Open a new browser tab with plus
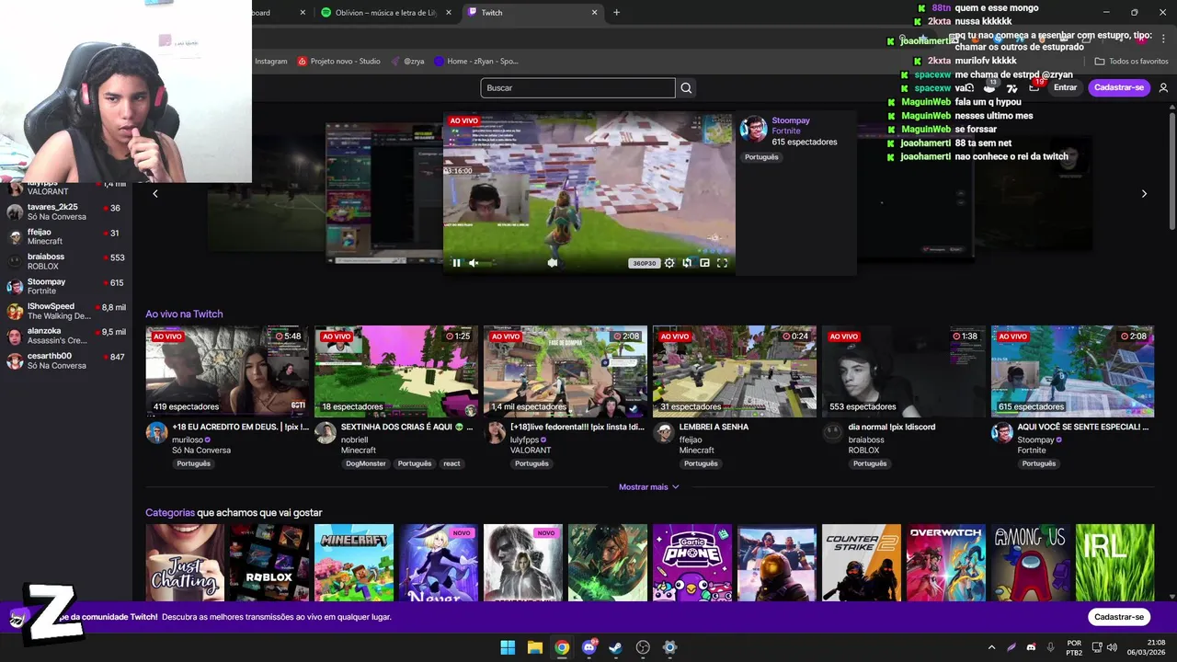 tap(616, 13)
